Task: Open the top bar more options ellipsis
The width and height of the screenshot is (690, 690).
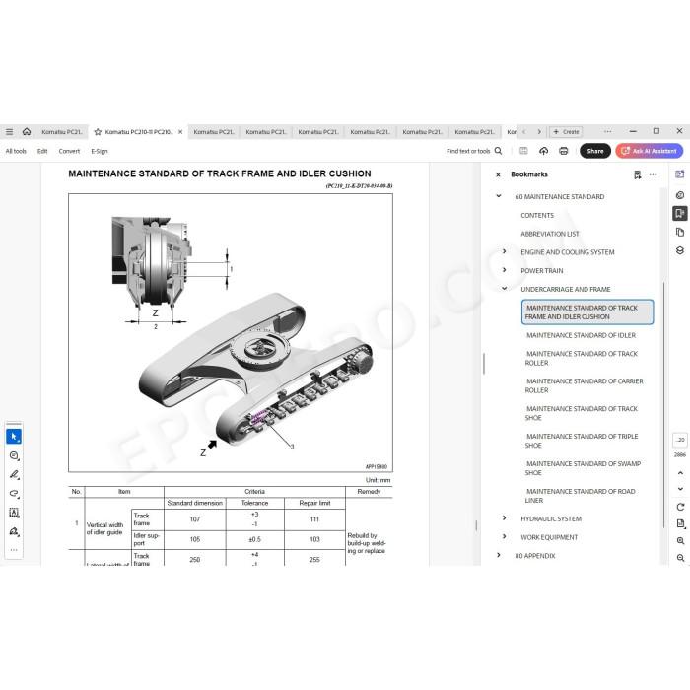Action: (x=608, y=131)
